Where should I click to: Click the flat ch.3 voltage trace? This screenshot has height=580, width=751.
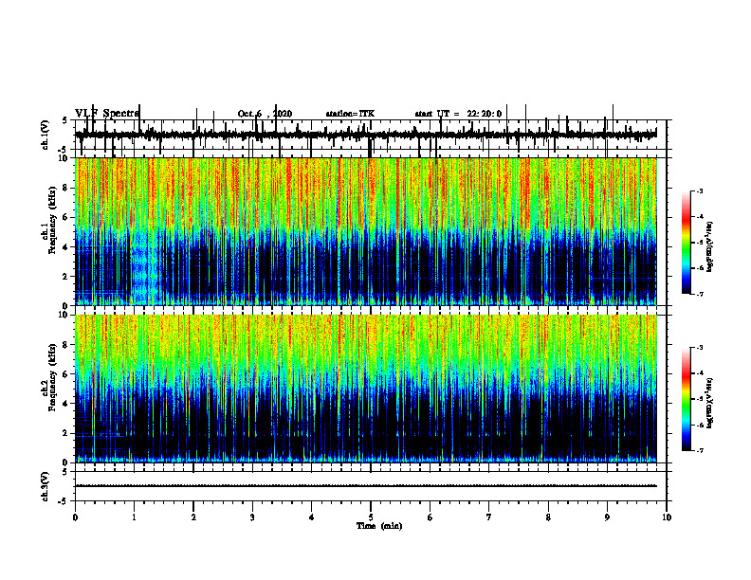tap(366, 486)
